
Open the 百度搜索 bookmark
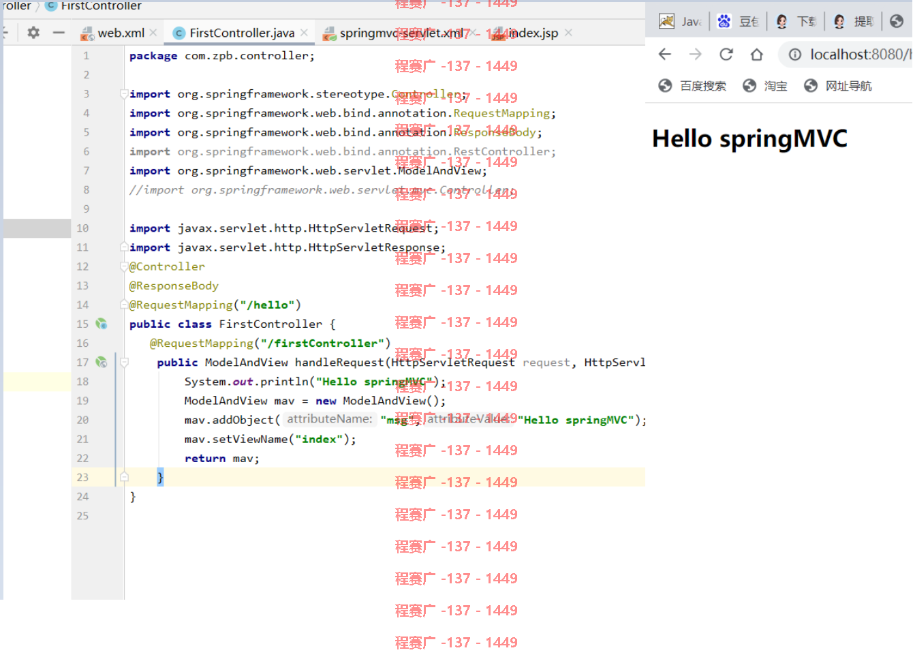(692, 86)
